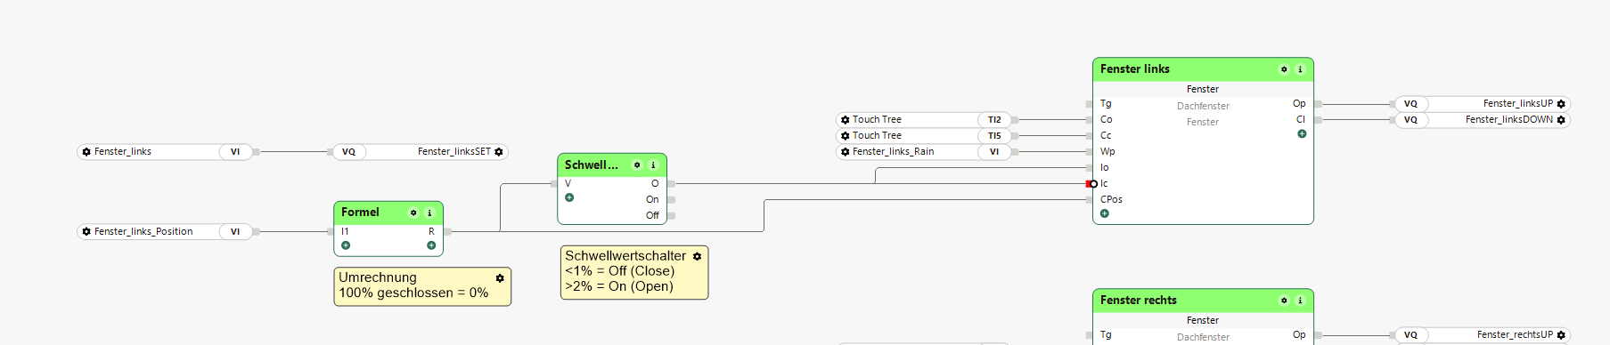Select Fenster_links_Rain input
This screenshot has width=1610, height=345.
[x=924, y=152]
